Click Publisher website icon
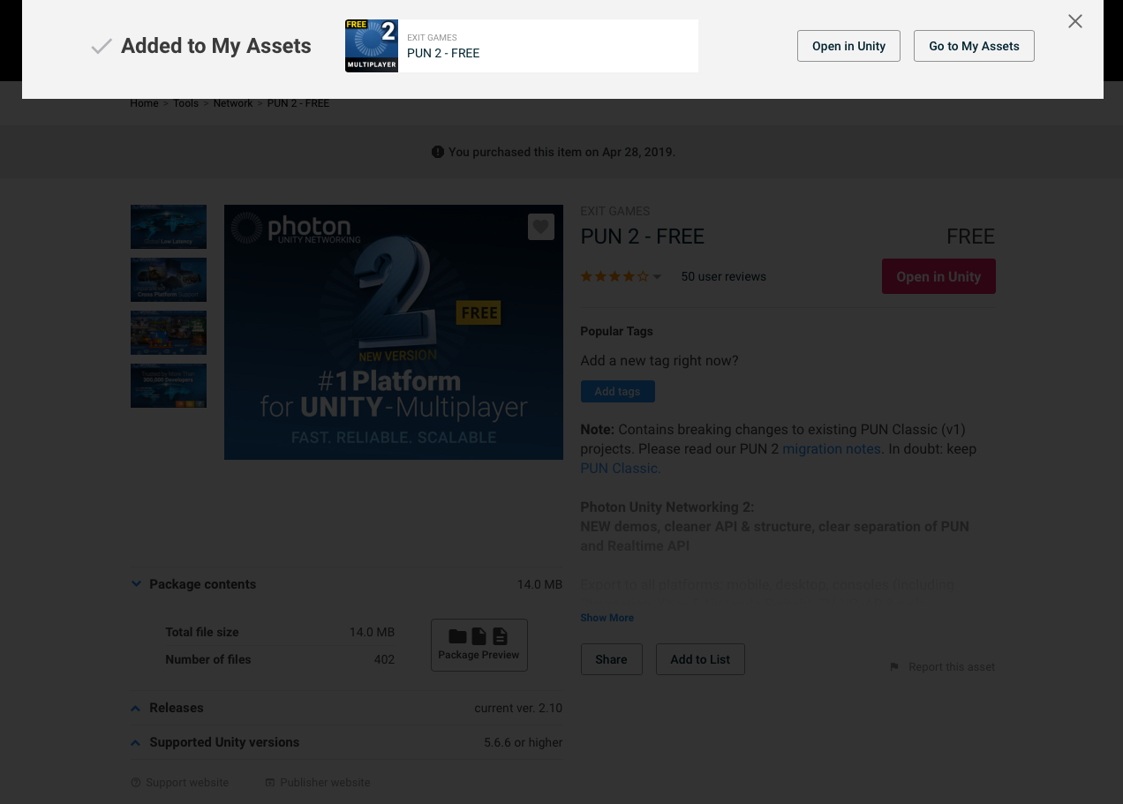The height and width of the screenshot is (804, 1123). point(270,783)
